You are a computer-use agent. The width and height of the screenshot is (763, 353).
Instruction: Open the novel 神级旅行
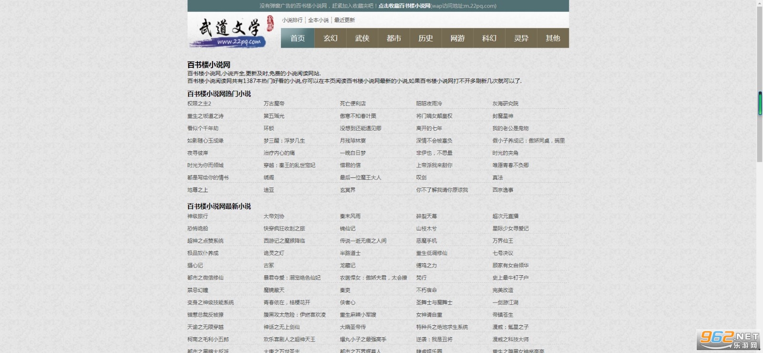tap(198, 216)
